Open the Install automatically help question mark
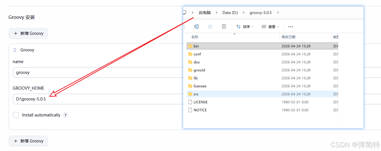 tap(65, 115)
